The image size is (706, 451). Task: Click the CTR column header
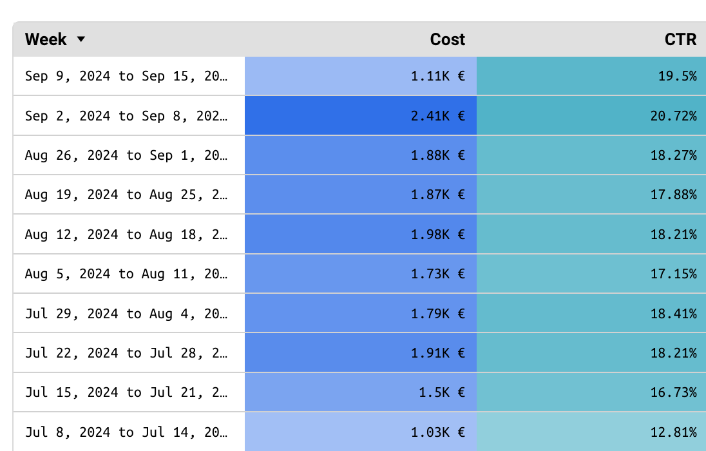[x=680, y=39]
